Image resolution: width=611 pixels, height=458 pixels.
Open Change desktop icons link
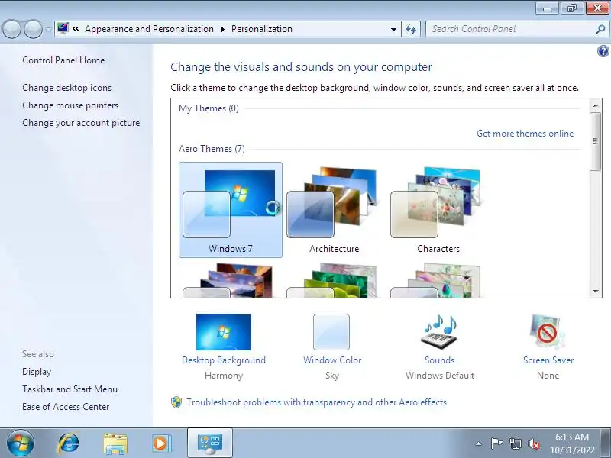[67, 88]
